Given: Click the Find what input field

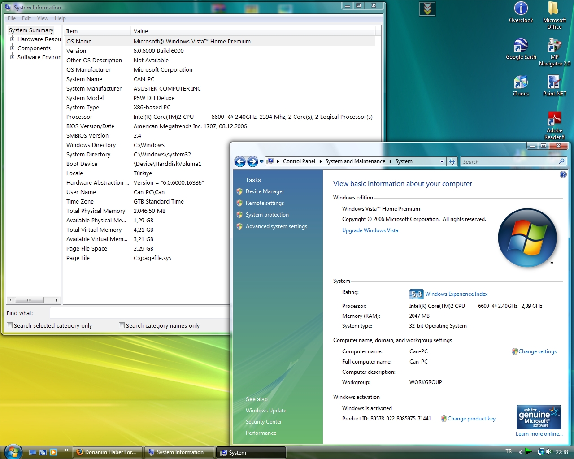Looking at the screenshot, I should pyautogui.click(x=140, y=313).
